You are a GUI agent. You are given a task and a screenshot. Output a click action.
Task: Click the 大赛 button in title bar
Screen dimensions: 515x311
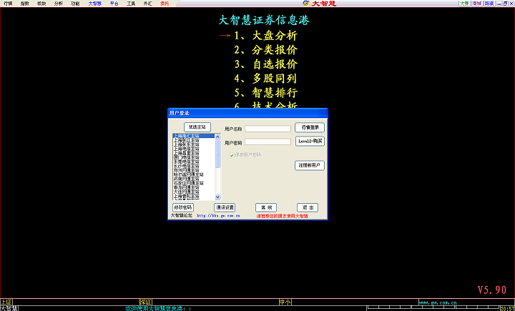tap(464, 4)
